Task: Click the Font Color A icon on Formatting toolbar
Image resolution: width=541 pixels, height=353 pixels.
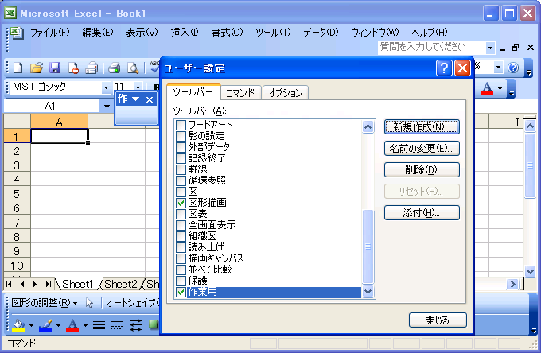Action: click(487, 88)
